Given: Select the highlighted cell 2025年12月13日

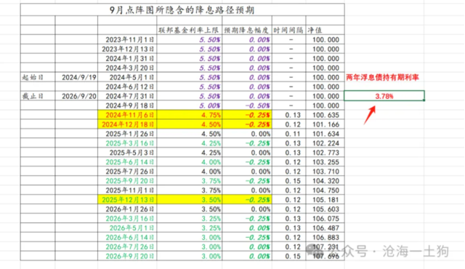Looking at the screenshot, I should pyautogui.click(x=127, y=200).
